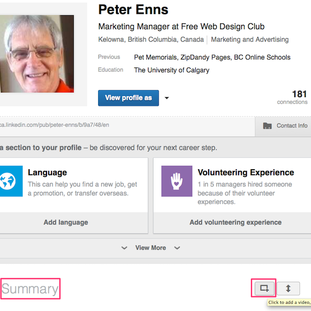311x311 pixels.
Task: Click the Peter Enns name heading
Action: pos(133,10)
